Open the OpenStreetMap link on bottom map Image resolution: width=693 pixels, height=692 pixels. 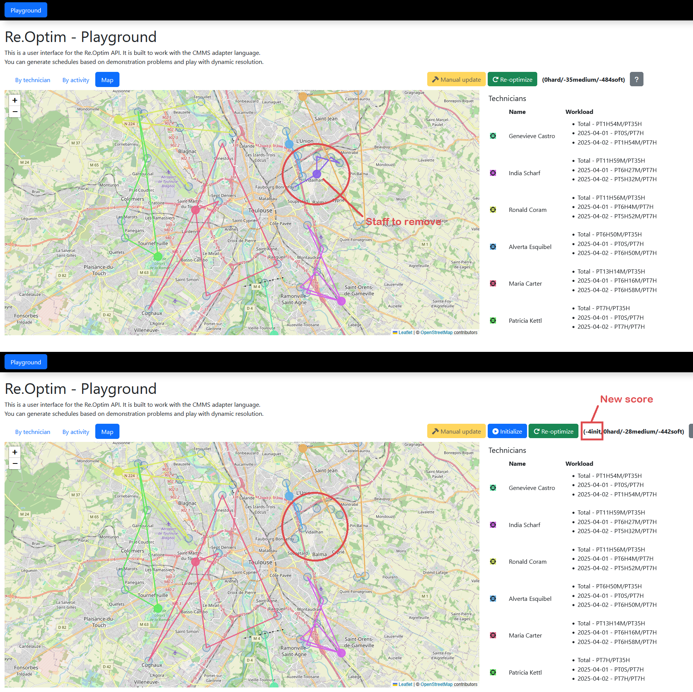coord(436,684)
